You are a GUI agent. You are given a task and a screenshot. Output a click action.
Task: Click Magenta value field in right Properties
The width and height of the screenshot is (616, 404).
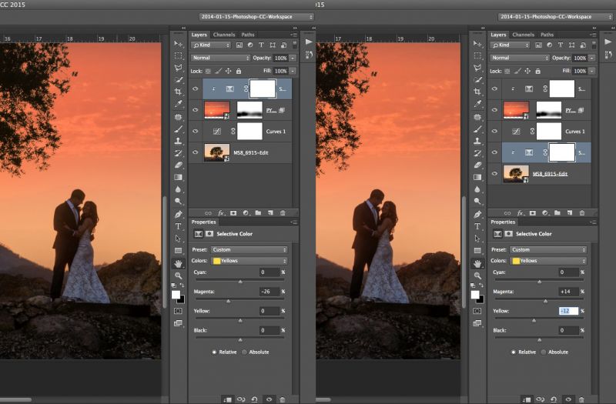click(568, 292)
